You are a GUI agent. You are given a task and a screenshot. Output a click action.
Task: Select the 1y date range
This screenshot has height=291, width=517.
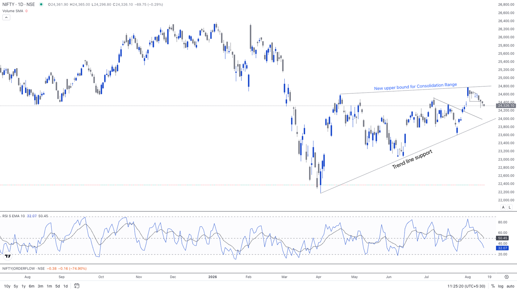(x=24, y=286)
